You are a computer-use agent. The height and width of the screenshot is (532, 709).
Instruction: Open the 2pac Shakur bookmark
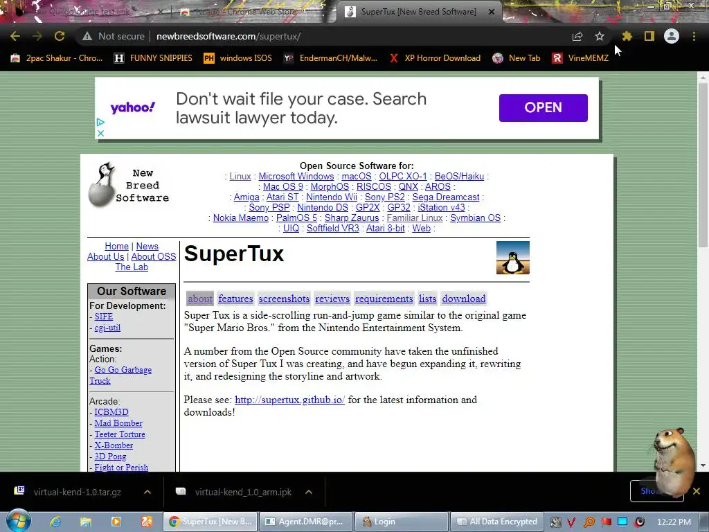(57, 58)
